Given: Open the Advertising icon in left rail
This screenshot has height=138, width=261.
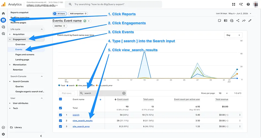Looking at the screenshot, I should click(3, 34).
